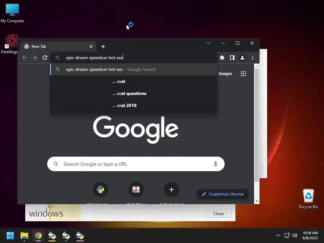The height and width of the screenshot is (243, 324).
Task: Open a new Chrome tab with plus
Action: 103,47
